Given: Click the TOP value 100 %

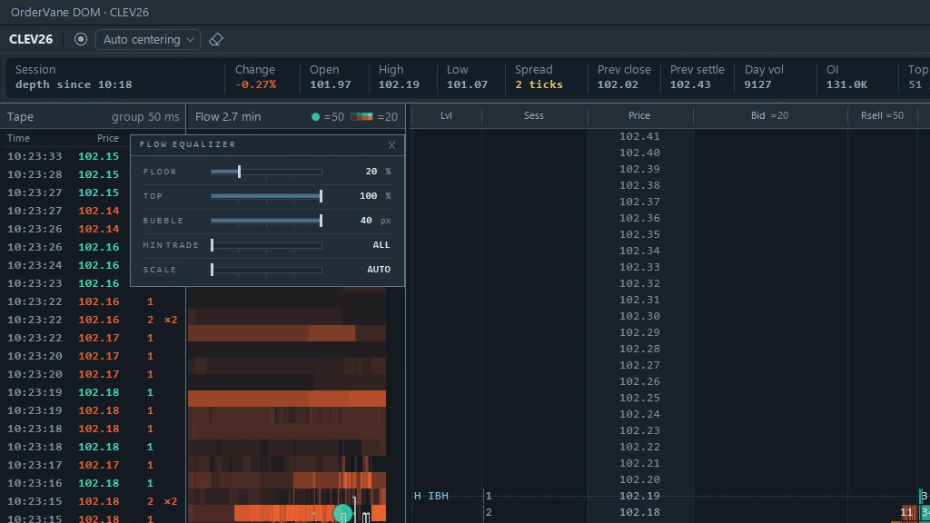Looking at the screenshot, I should click(375, 196).
